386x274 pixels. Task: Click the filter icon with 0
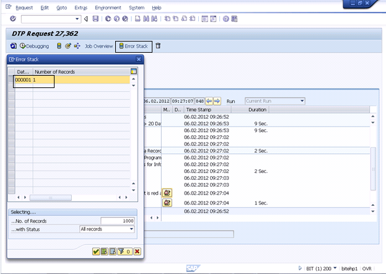point(125,251)
